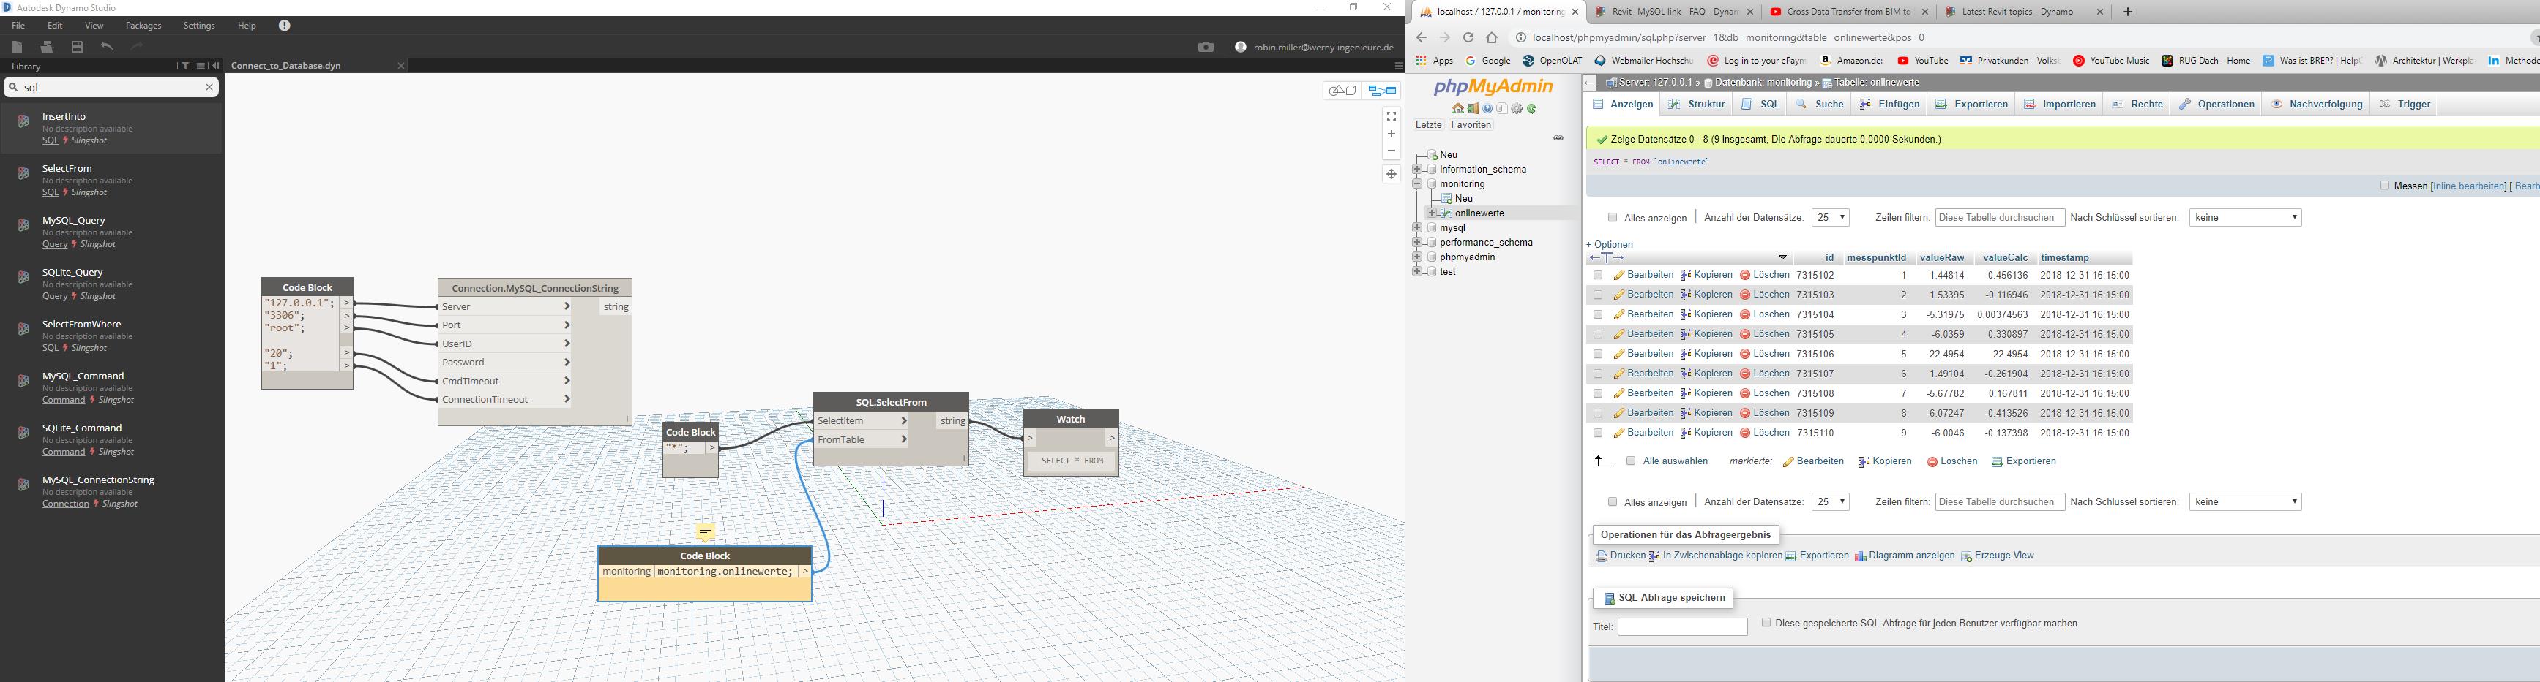Click the Drucken link under query results operations
Screen dimensions: 2540x682
1620,556
